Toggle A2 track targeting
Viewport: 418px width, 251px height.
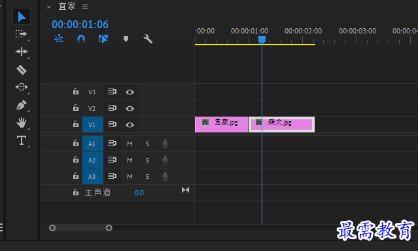click(x=92, y=160)
